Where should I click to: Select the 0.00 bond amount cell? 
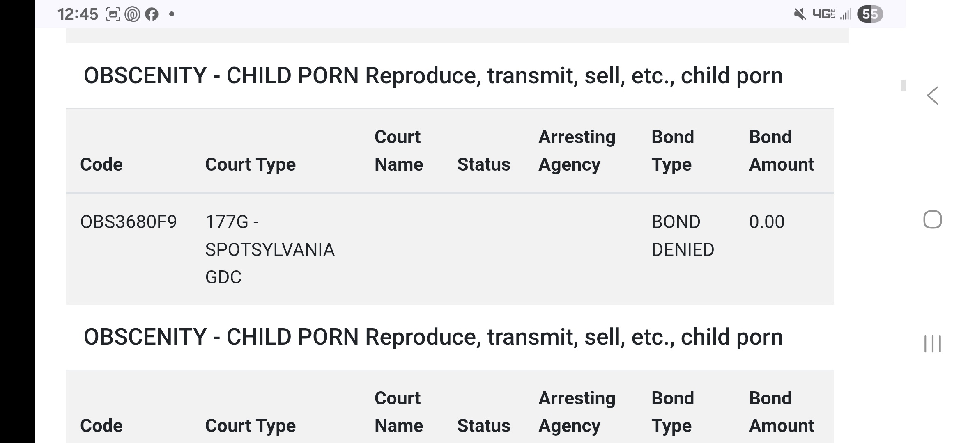tap(766, 222)
